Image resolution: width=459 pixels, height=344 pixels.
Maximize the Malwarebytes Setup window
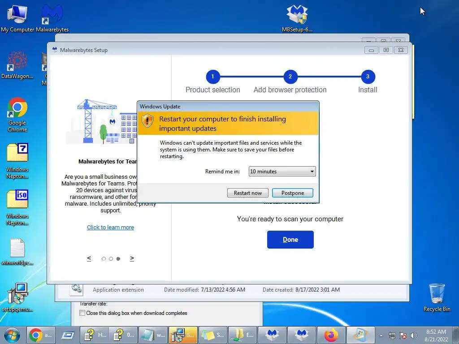click(x=386, y=50)
